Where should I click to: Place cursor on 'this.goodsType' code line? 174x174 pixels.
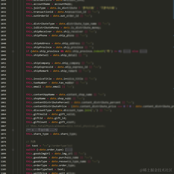[x=63, y=162]
